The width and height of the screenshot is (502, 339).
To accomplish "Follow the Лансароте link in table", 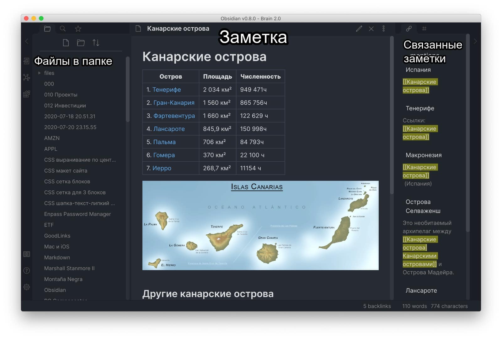I will coord(169,129).
